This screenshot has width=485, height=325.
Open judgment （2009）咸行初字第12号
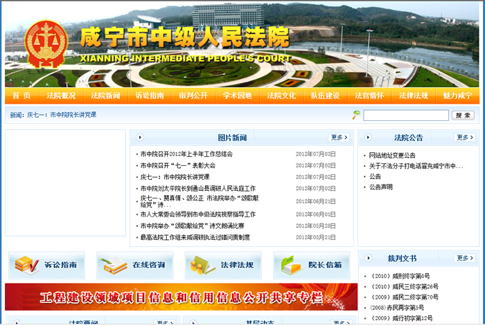point(401,318)
